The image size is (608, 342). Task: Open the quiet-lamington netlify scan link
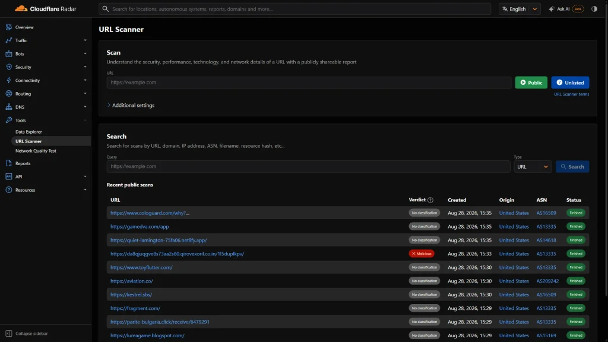159,240
